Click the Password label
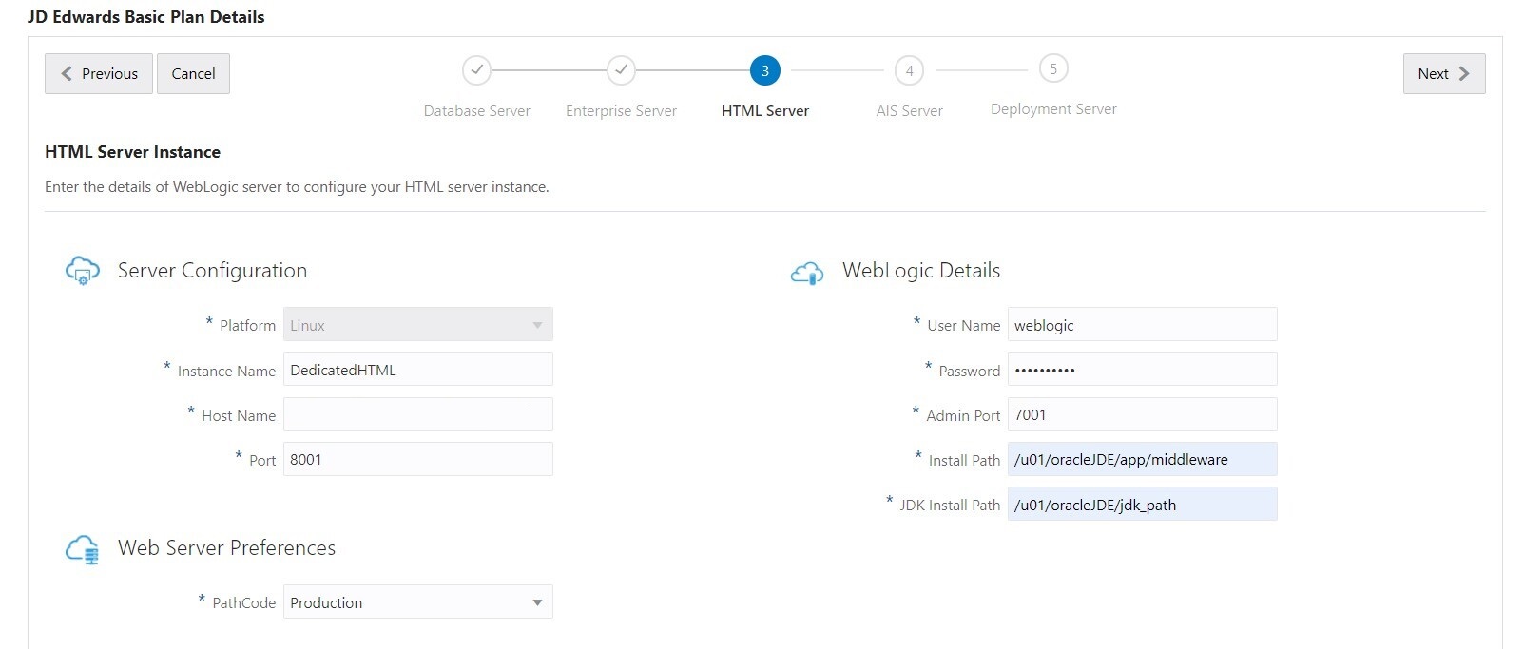Viewport: 1524px width, 649px height. click(x=970, y=371)
